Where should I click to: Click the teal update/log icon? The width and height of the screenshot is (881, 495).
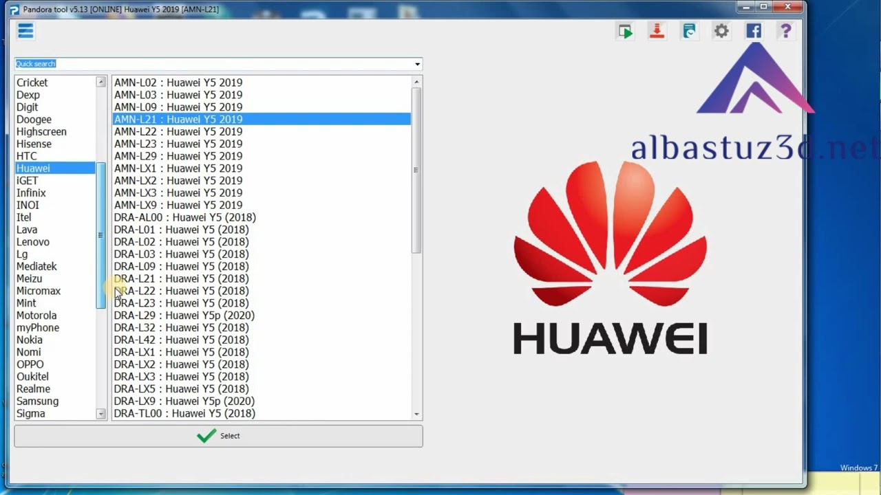coord(689,31)
